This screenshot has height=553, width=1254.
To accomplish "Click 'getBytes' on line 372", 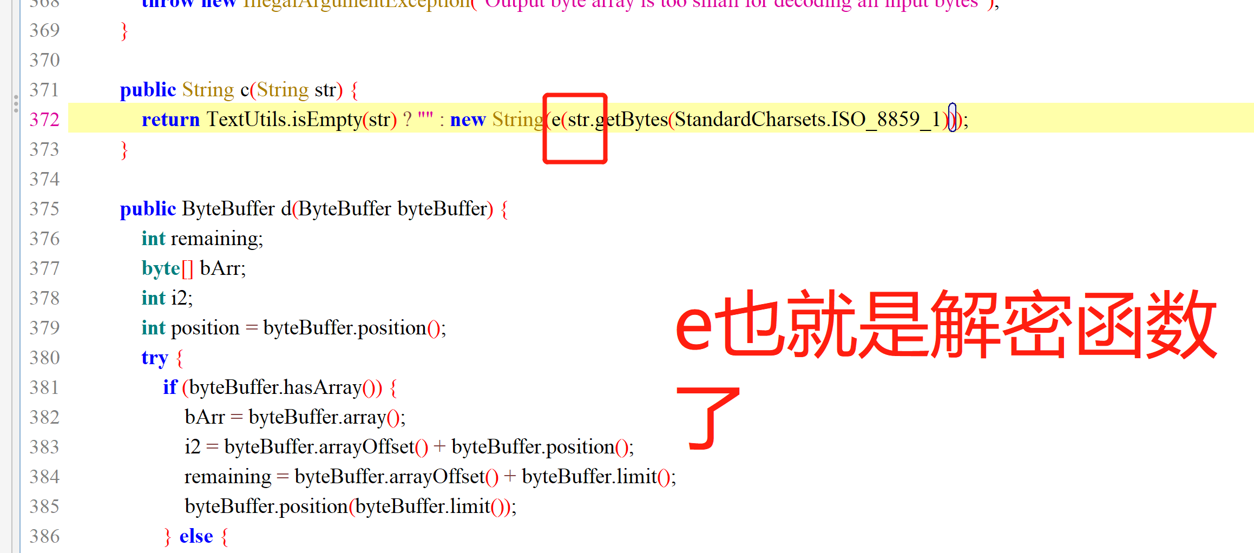I will tap(632, 120).
